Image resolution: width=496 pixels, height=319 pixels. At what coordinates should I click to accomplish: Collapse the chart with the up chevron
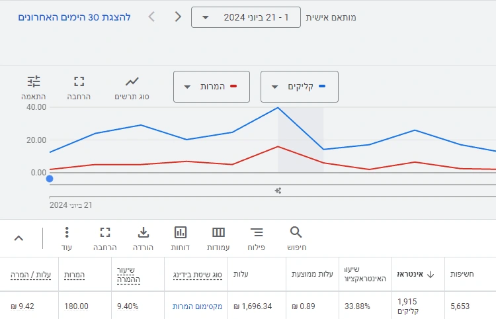(x=19, y=238)
